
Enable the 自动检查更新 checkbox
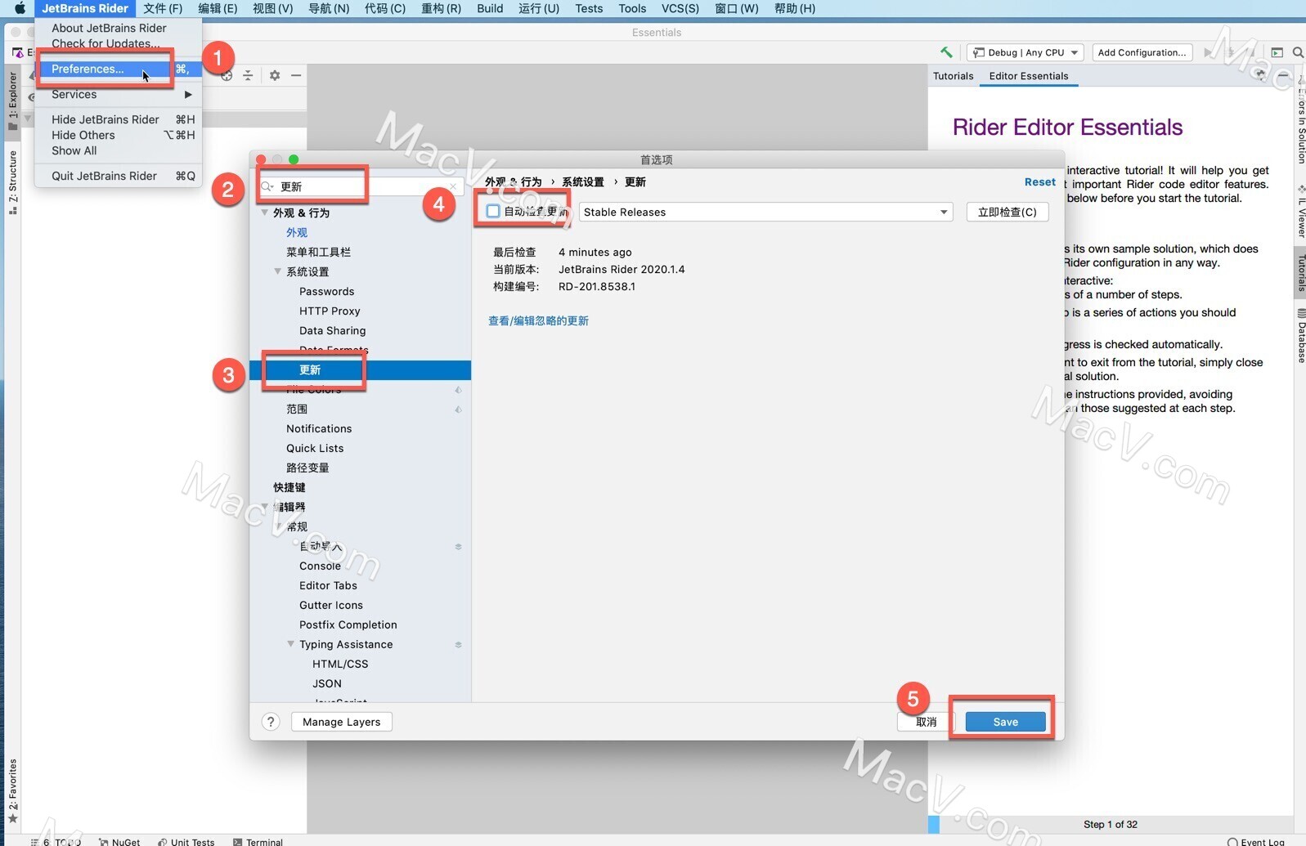pyautogui.click(x=493, y=211)
